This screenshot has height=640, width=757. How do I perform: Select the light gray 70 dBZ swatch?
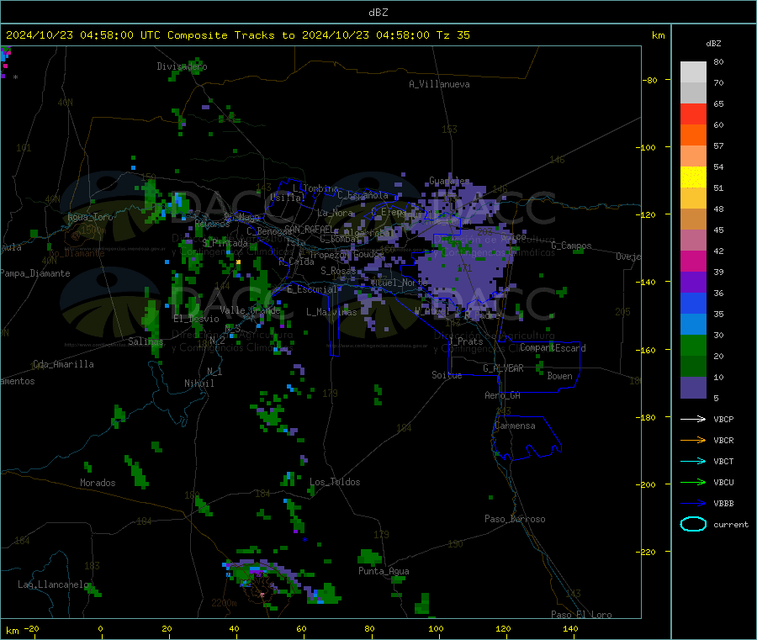pyautogui.click(x=693, y=72)
